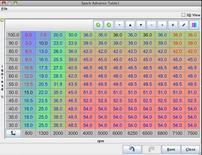Click the Close button
This screenshot has height=155, width=202.
pyautogui.click(x=190, y=149)
